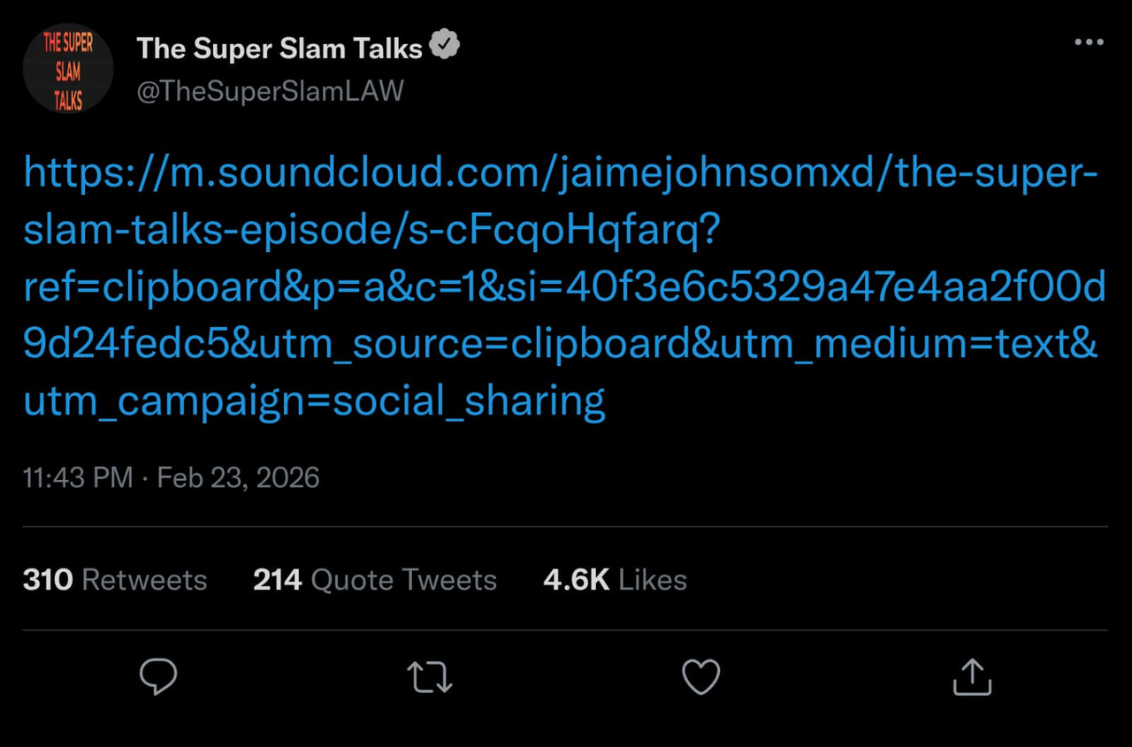Click the verified badge beside the account name

[445, 46]
